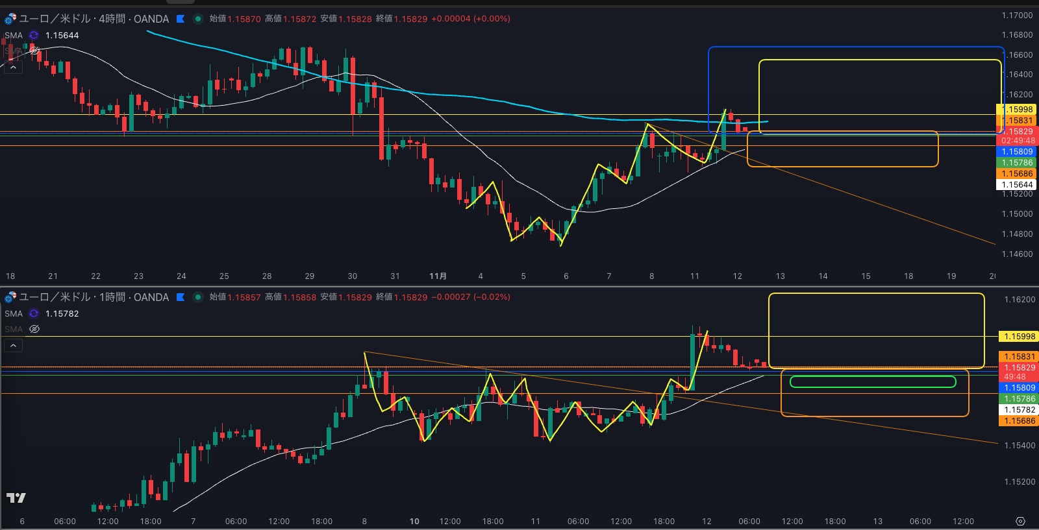Click green market status dot on 4-hour chart
The height and width of the screenshot is (530, 1039).
point(198,19)
